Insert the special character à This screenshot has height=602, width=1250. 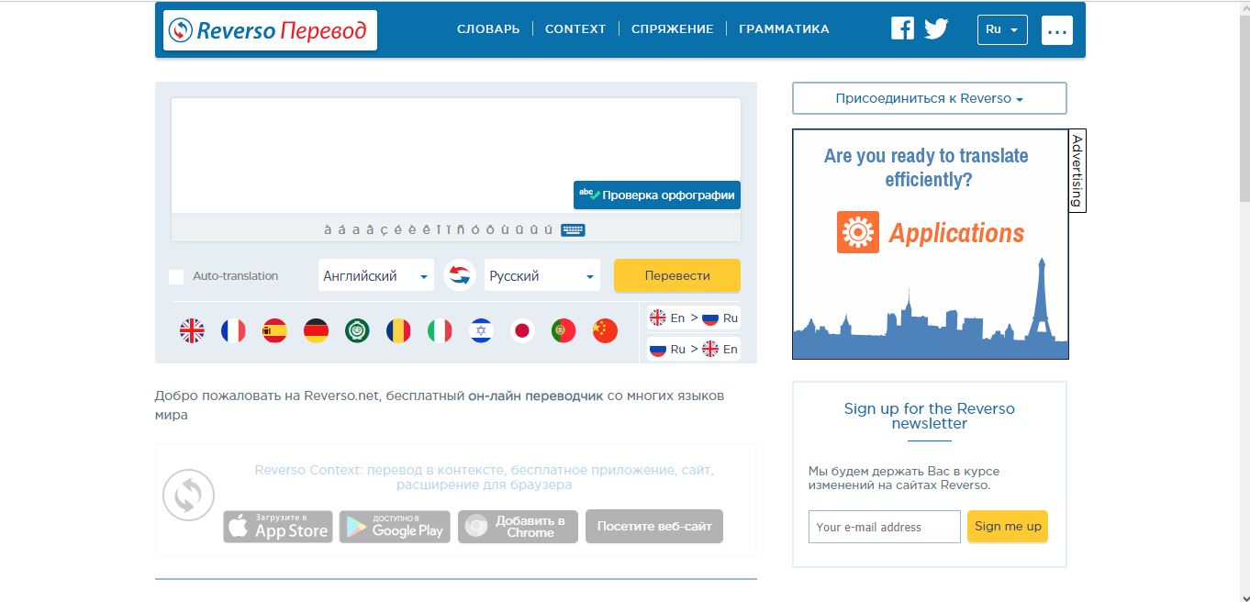328,229
